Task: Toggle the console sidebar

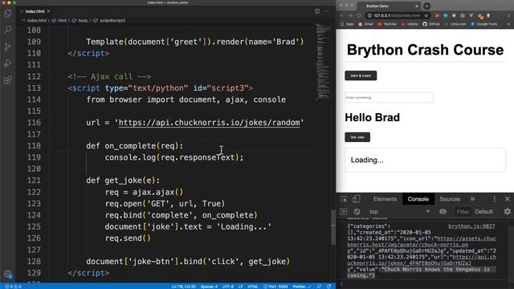Action: [x=344, y=212]
